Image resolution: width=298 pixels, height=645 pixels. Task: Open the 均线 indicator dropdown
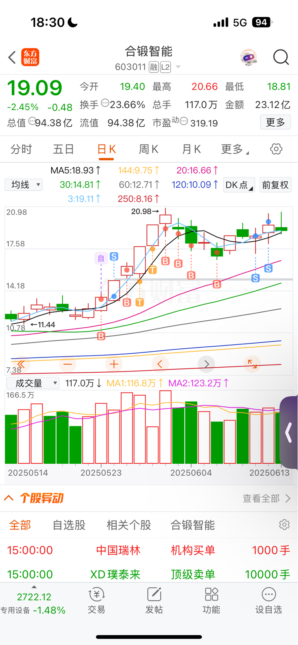[24, 185]
